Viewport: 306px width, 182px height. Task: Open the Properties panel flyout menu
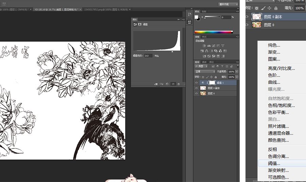(183, 19)
